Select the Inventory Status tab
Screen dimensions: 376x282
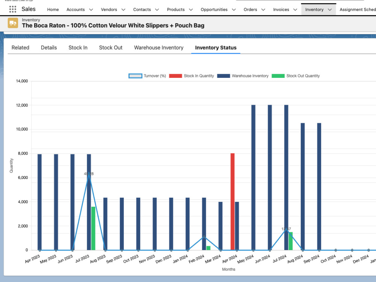(x=216, y=47)
